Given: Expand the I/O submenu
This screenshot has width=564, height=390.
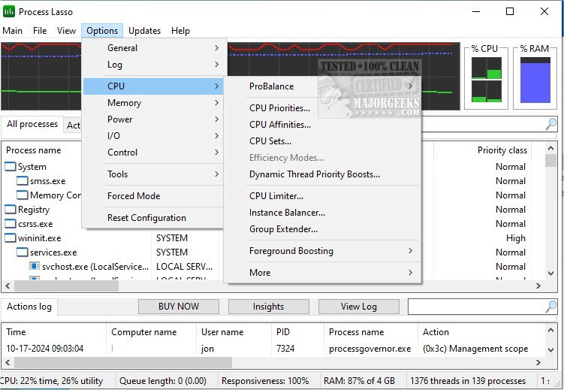Looking at the screenshot, I should (153, 136).
